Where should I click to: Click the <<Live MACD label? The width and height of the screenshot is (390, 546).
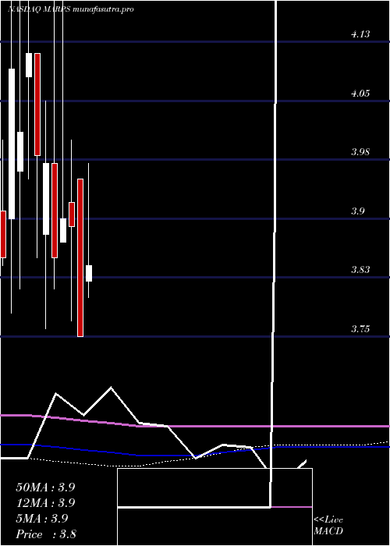328,526
